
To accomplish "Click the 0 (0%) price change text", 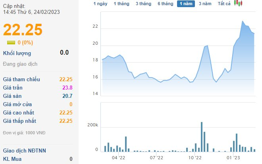I will click(25, 43).
